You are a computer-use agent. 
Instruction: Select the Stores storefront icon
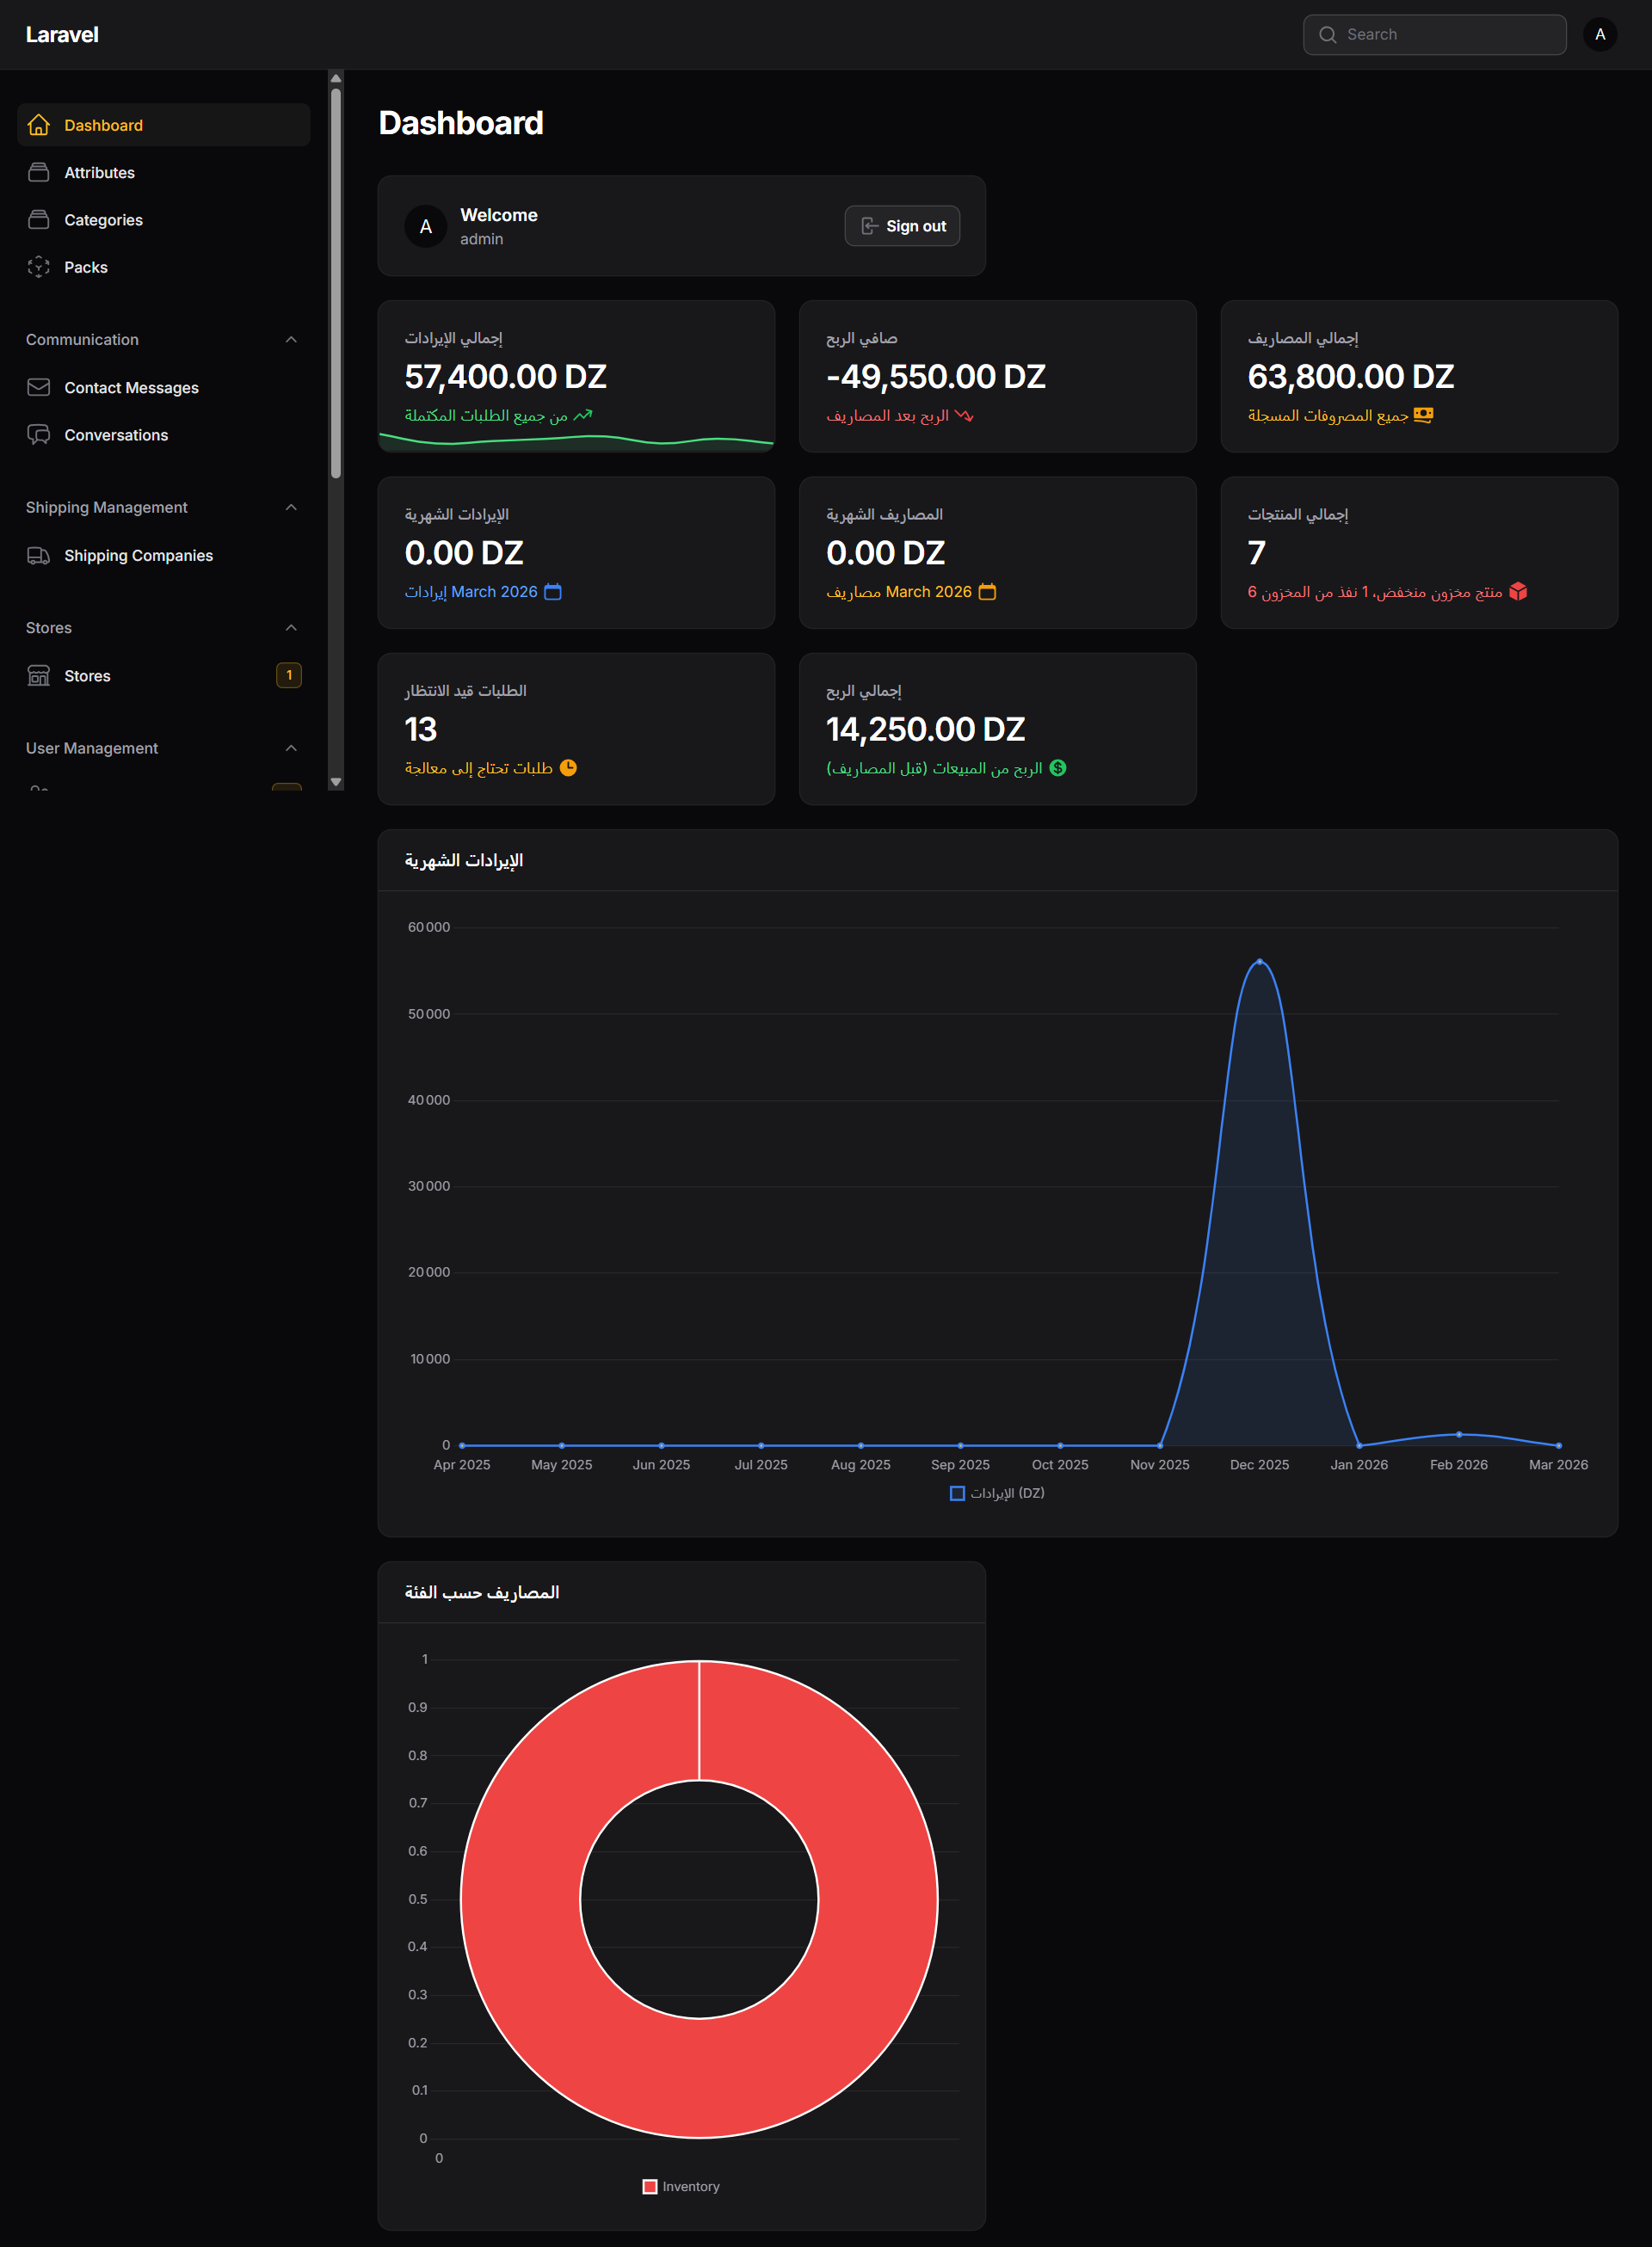pyautogui.click(x=38, y=674)
